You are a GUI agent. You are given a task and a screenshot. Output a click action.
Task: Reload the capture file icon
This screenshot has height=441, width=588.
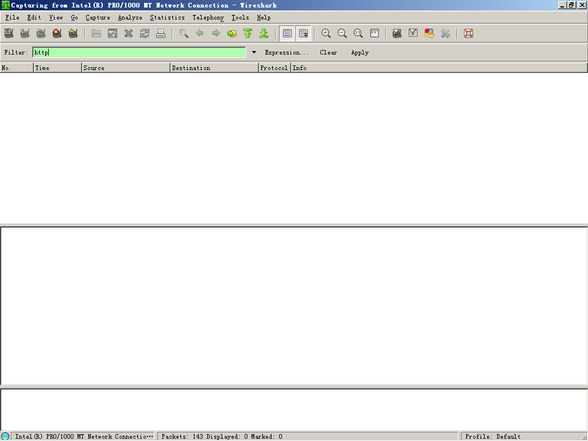pos(145,33)
